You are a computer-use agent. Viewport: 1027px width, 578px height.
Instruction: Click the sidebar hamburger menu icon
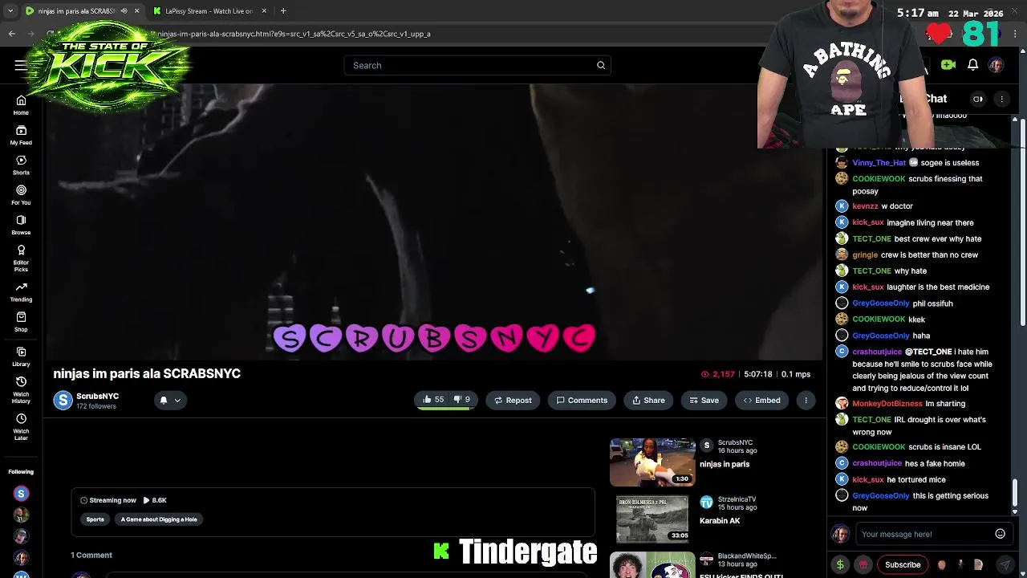pos(20,66)
